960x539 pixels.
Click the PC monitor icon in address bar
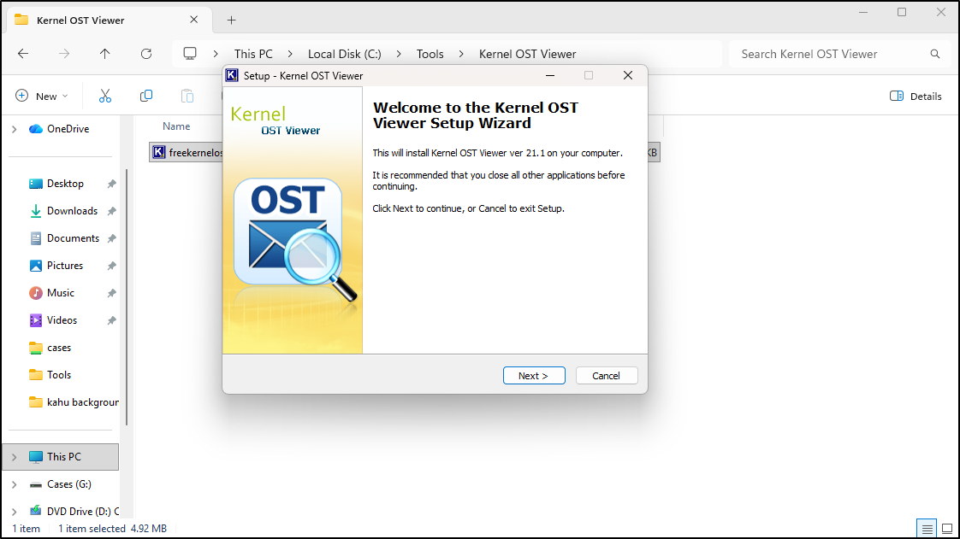tap(191, 54)
